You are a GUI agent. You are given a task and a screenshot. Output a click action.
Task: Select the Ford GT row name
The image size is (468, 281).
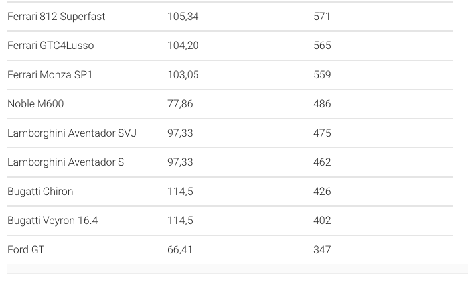[x=26, y=250]
